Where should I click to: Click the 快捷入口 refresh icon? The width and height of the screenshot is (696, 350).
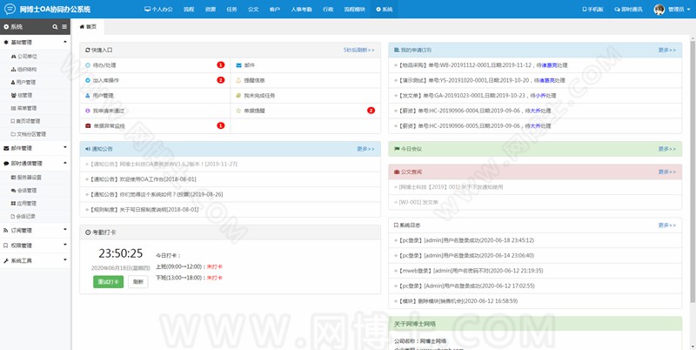(x=88, y=50)
